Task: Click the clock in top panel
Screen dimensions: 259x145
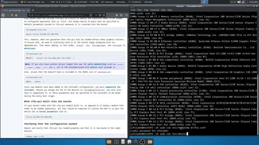Action: pyautogui.click(x=233, y=2)
